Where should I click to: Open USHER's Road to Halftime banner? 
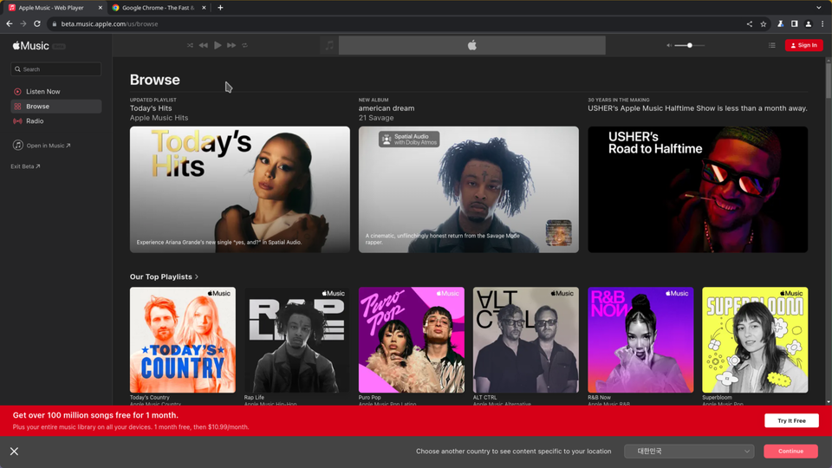point(698,190)
